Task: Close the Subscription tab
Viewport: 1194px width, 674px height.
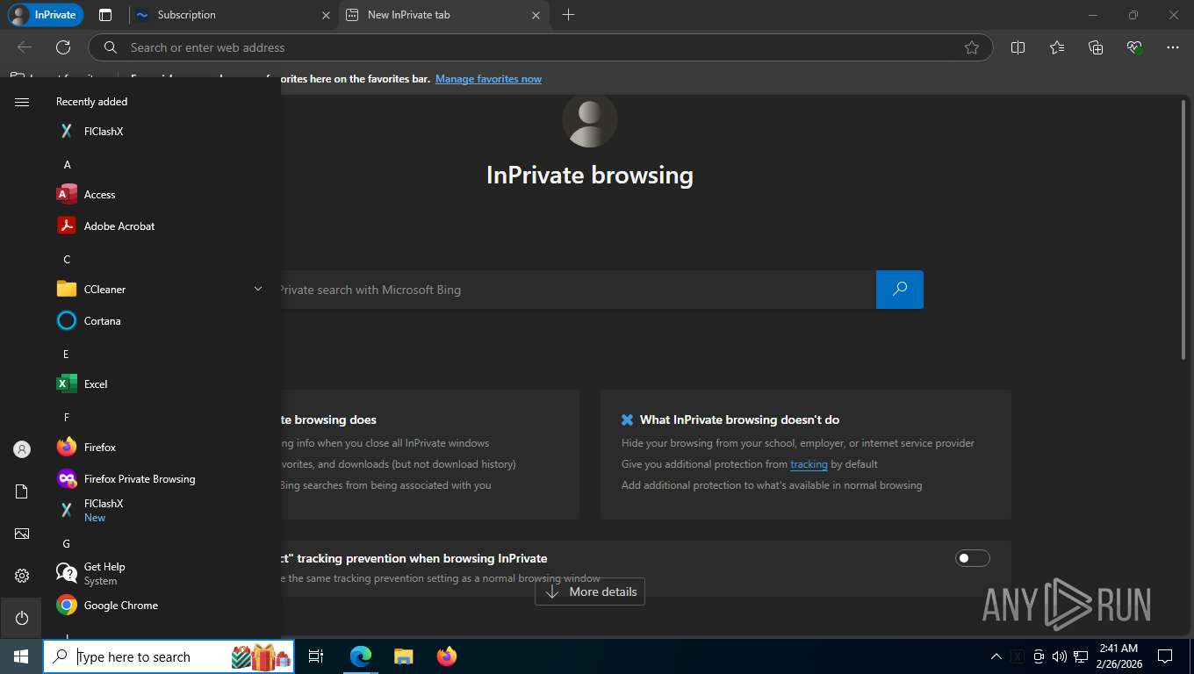Action: pyautogui.click(x=326, y=15)
